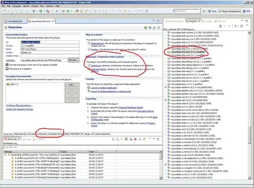Click the red delete log icon
This screenshot has height=188, width=254.
(x=135, y=139)
